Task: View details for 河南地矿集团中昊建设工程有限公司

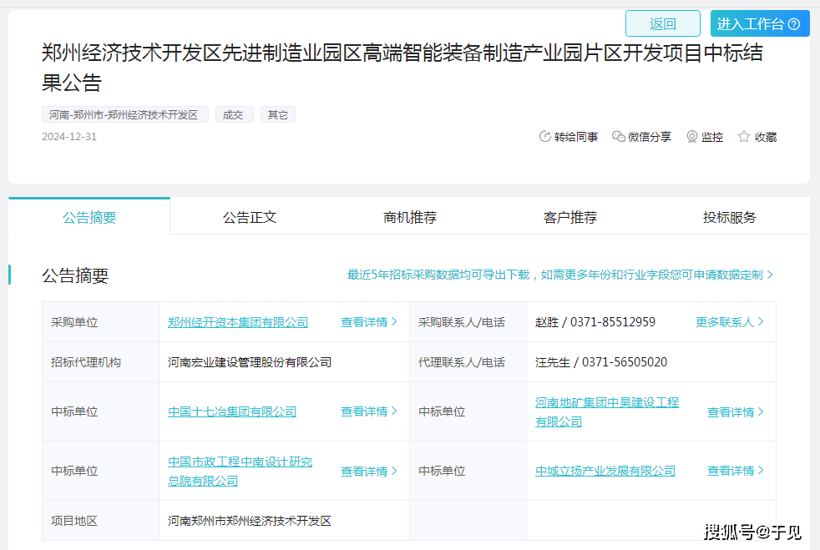Action: pos(736,412)
